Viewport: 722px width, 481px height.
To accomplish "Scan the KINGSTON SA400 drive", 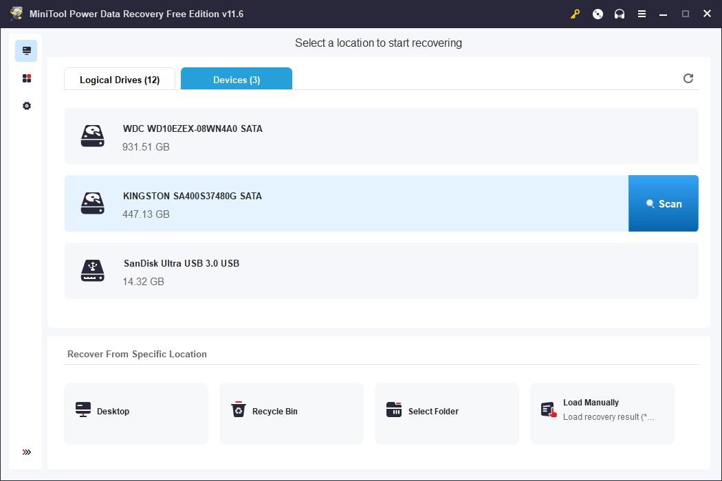I will coord(663,203).
